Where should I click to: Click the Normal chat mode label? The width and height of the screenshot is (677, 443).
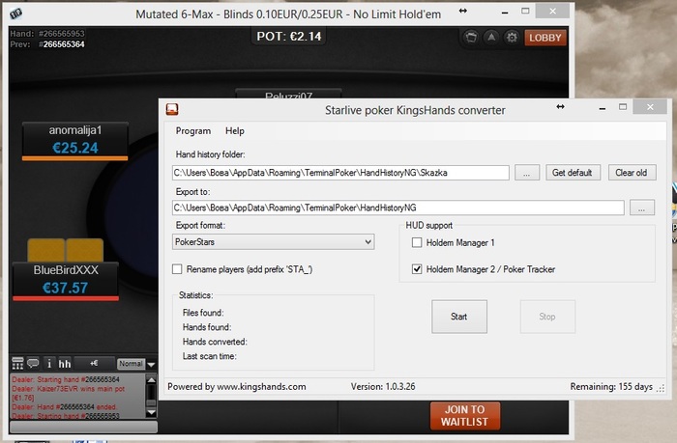[131, 364]
